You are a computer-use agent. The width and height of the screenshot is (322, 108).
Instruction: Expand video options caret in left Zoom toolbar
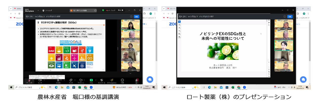pos(44,80)
